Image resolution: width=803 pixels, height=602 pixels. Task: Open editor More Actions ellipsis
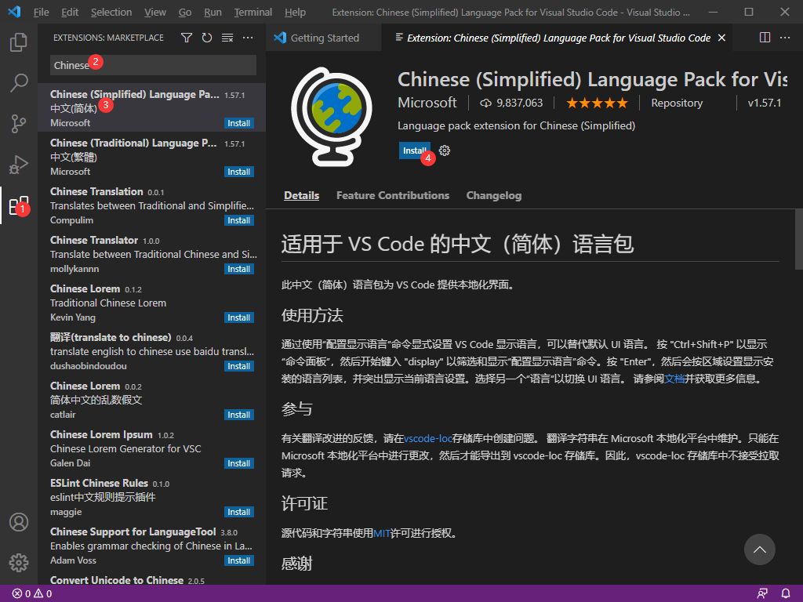click(x=784, y=38)
